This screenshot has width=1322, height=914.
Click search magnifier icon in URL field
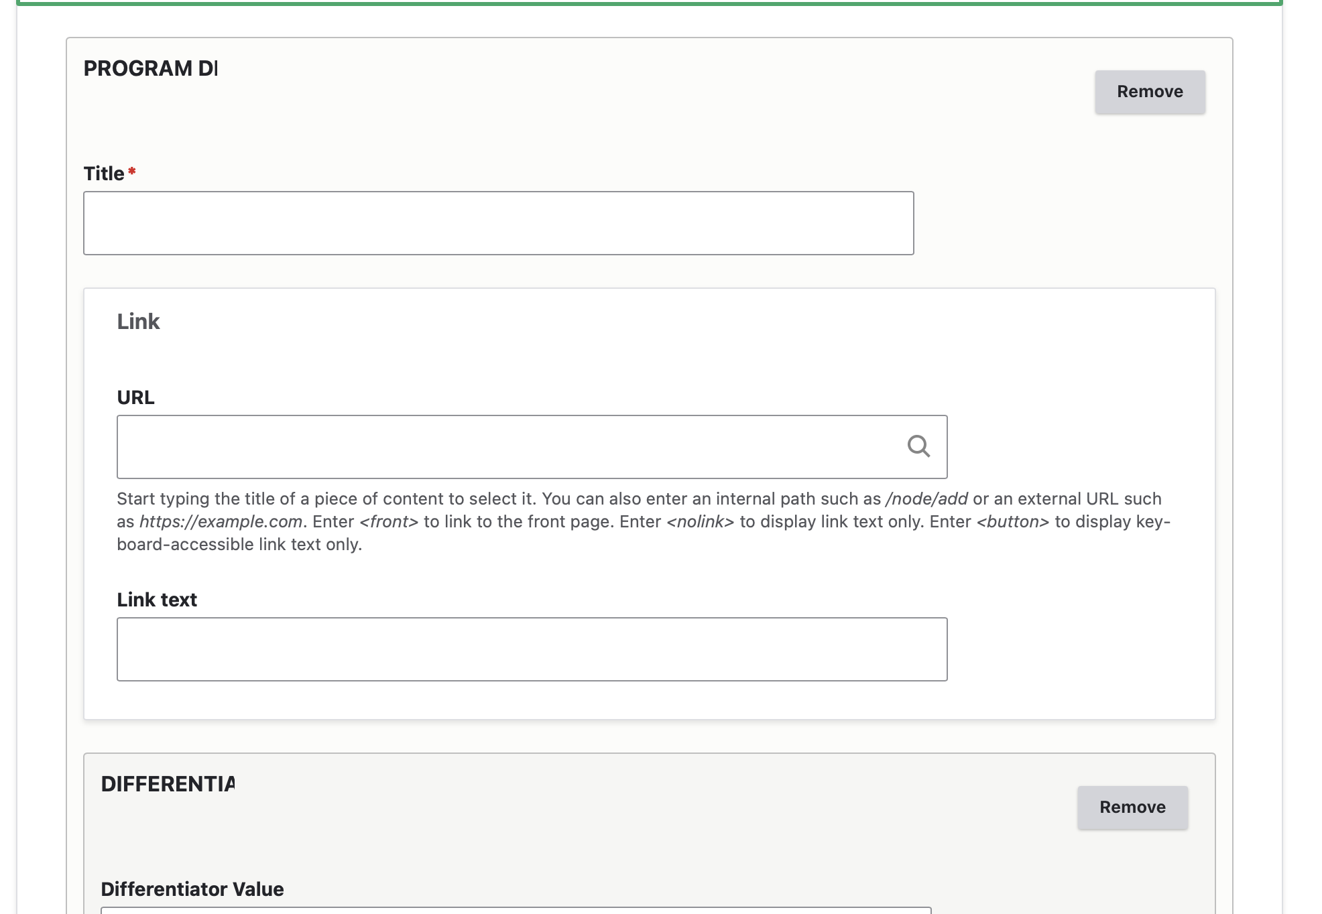tap(918, 446)
